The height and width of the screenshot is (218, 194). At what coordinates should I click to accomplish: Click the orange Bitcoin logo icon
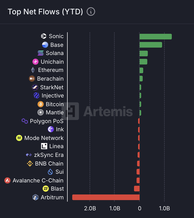coord(41,104)
